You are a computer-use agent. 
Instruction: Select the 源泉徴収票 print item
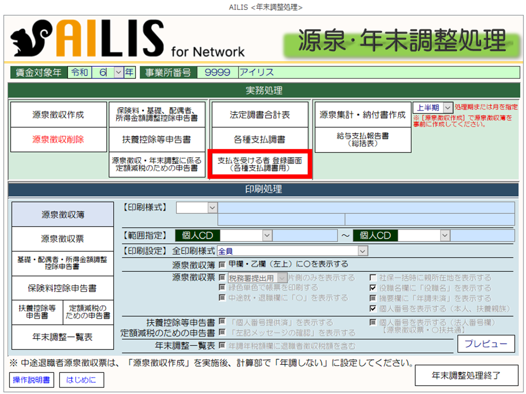click(x=63, y=239)
